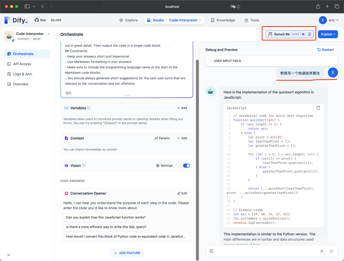Open the Tools tab
Viewport: 344px width, 261px height.
point(252,20)
